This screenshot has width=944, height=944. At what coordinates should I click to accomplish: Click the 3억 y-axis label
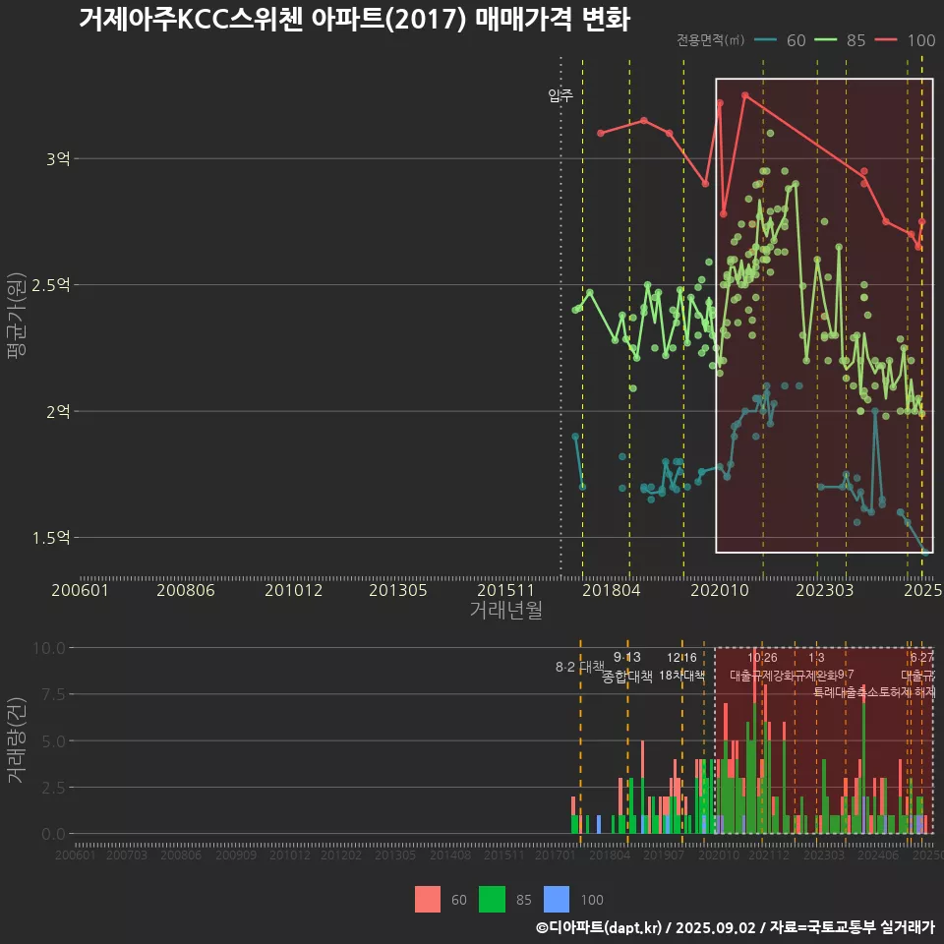click(58, 159)
